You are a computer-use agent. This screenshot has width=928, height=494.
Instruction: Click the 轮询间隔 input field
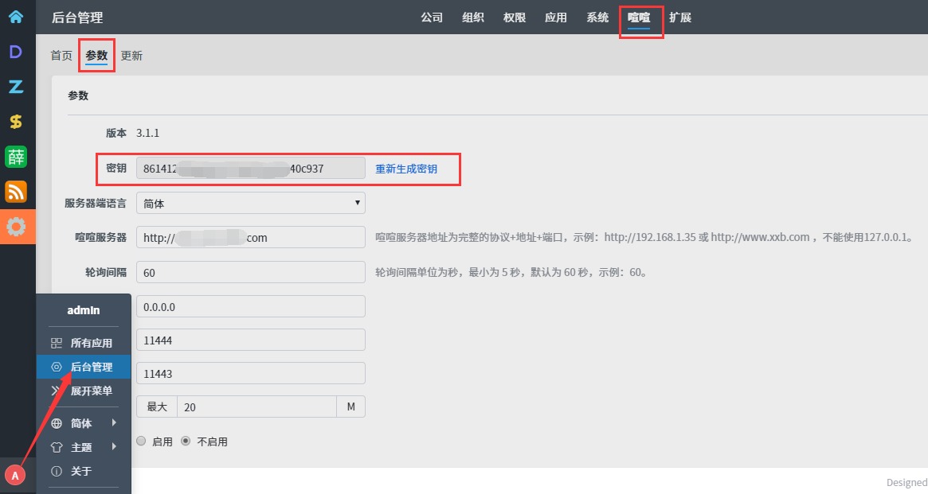pyautogui.click(x=250, y=273)
